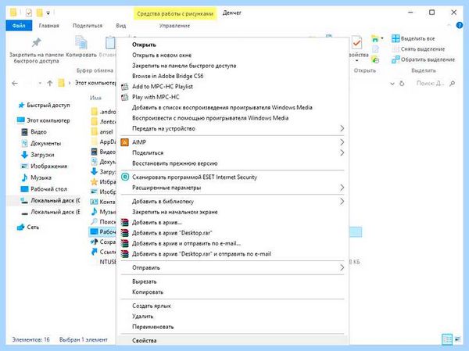
Task: Switch to the large icons view in the status bar
Action: (457, 339)
